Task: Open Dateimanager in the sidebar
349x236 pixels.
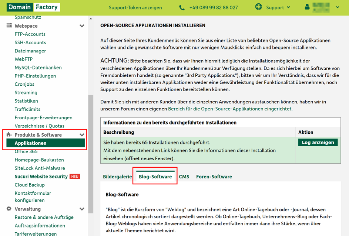Action: click(30, 51)
